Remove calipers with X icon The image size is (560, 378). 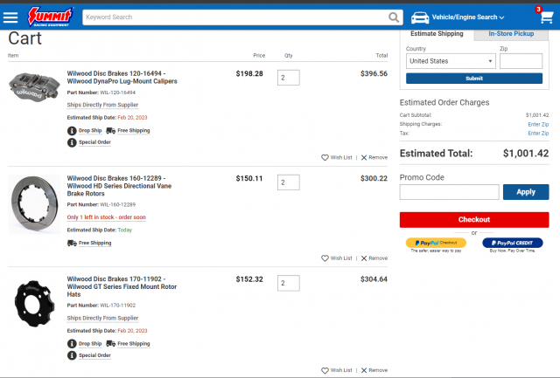[x=364, y=157]
